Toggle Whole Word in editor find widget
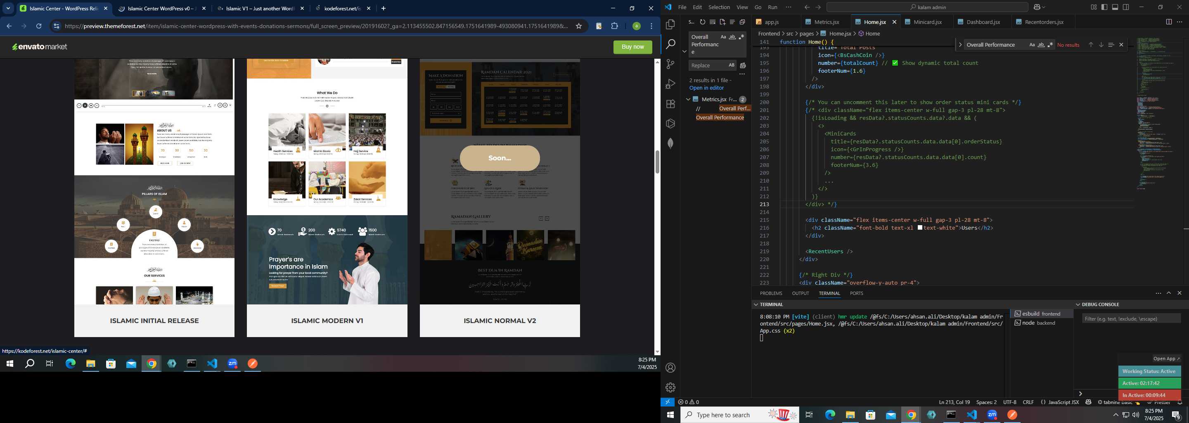 point(1041,45)
